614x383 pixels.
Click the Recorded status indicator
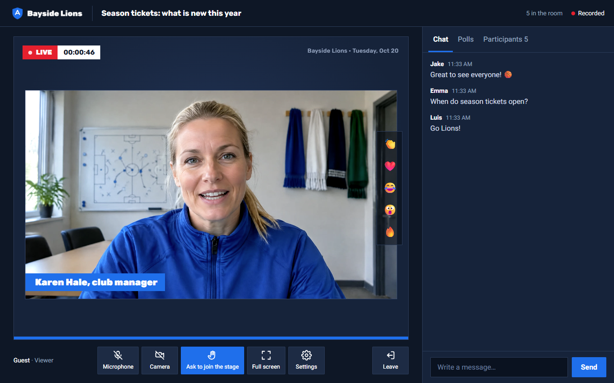pos(588,13)
